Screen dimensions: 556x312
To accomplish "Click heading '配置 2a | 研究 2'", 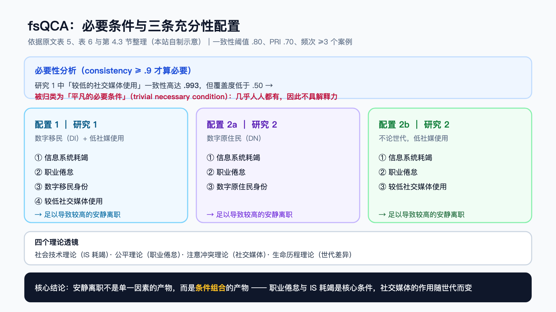I will [x=242, y=125].
